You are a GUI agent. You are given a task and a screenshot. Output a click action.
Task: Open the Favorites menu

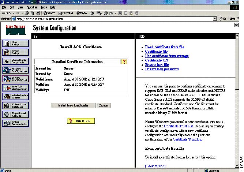coord(31,7)
